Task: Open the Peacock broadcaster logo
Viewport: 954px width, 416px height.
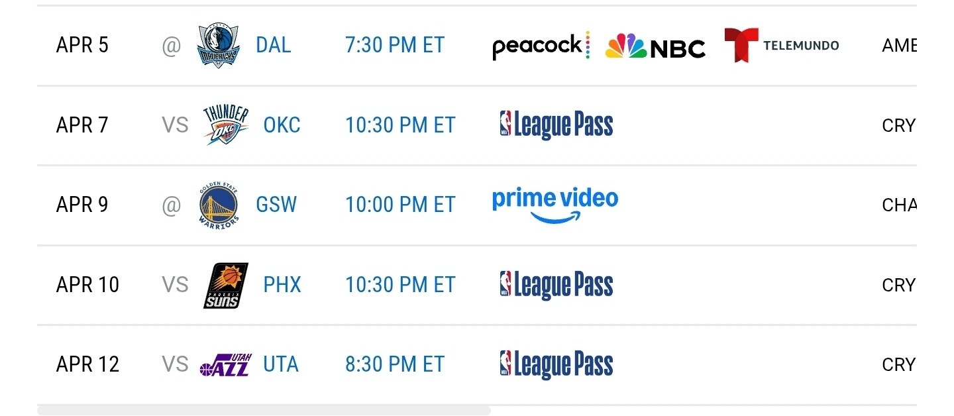Action: coord(541,46)
